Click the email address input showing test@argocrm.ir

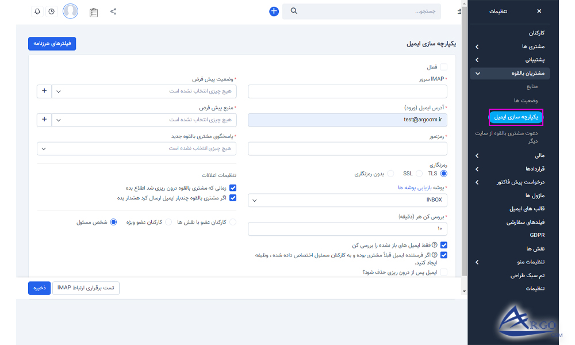[x=348, y=120]
